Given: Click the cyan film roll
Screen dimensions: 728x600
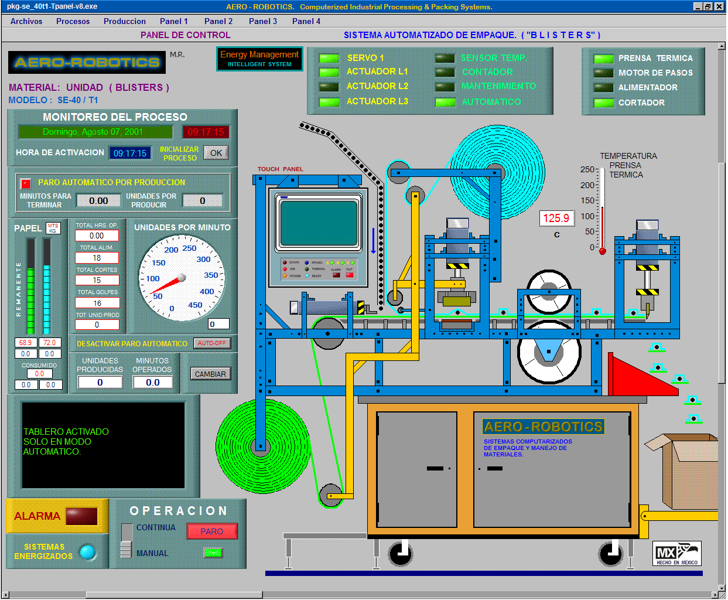Looking at the screenshot, I should (x=497, y=172).
